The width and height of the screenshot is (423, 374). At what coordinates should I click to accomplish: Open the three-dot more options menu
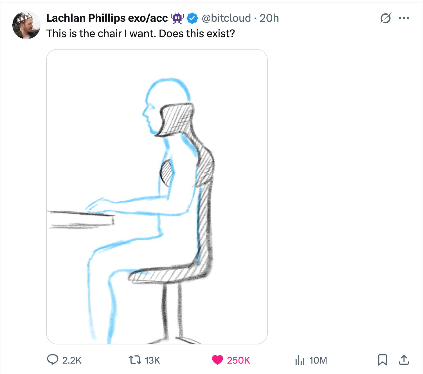click(x=404, y=18)
